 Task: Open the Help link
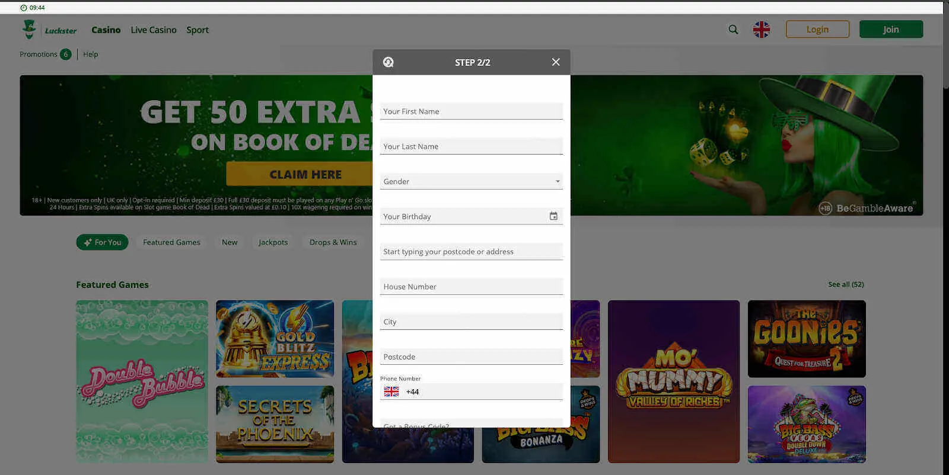pos(91,54)
